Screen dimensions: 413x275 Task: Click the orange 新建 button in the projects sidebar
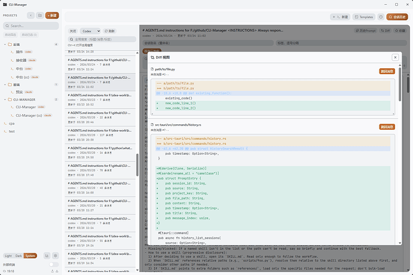[x=52, y=16]
